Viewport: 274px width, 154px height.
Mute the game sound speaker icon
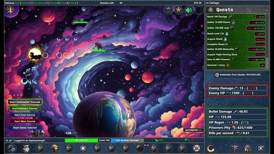pyautogui.click(x=189, y=10)
